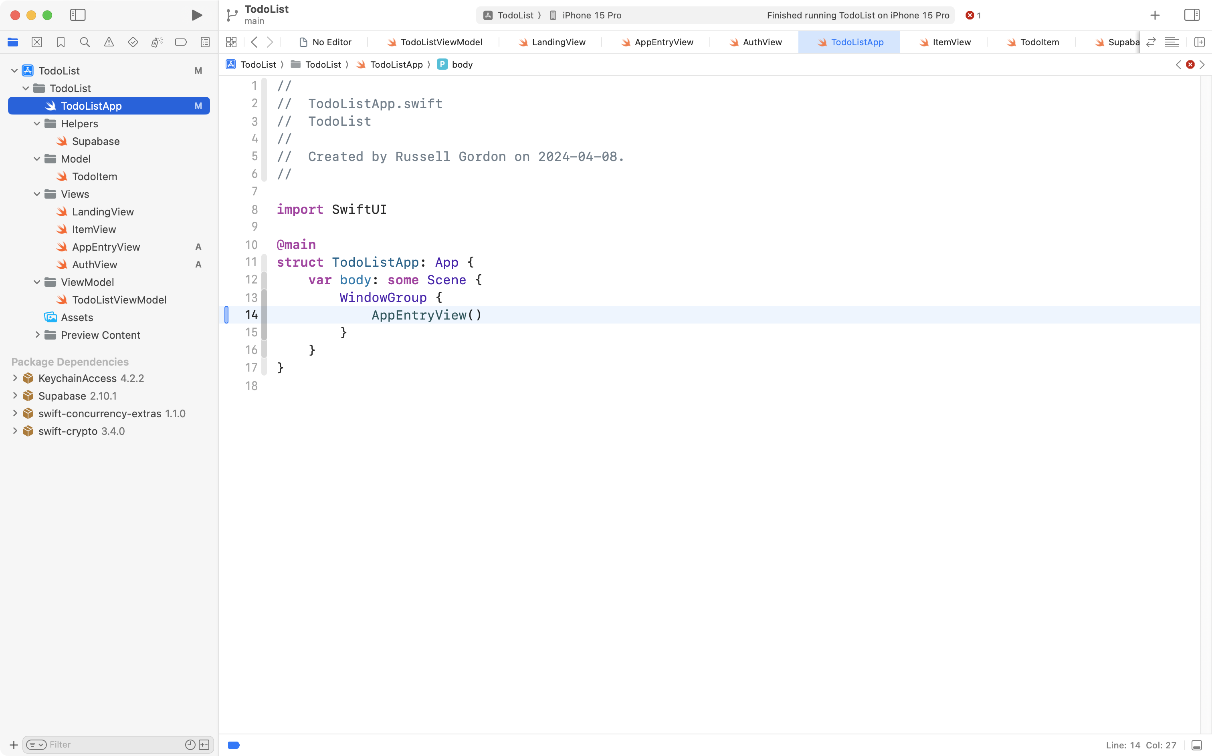This screenshot has width=1212, height=756.
Task: Toggle the navigator sidebar visibility
Action: click(78, 15)
